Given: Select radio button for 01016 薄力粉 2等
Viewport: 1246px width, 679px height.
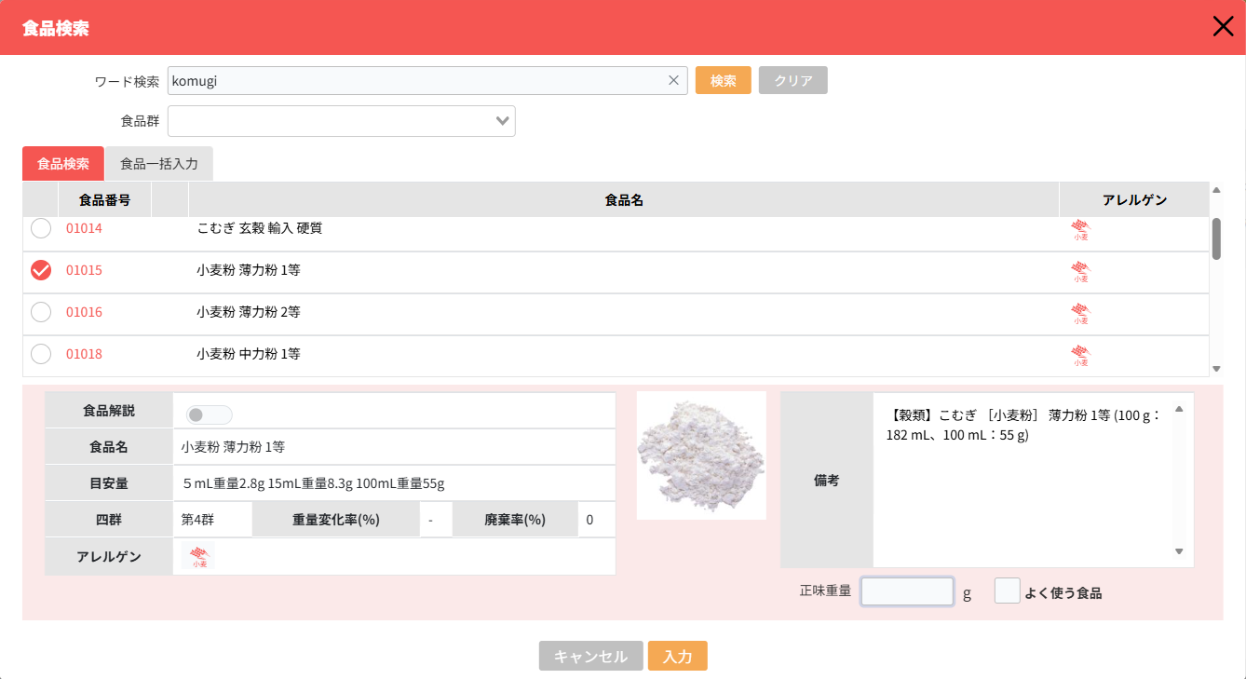Looking at the screenshot, I should coord(41,312).
